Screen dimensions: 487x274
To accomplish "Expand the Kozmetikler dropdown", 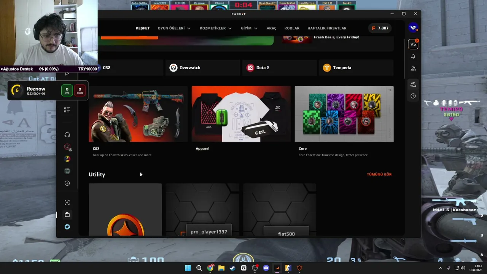I will (x=216, y=28).
